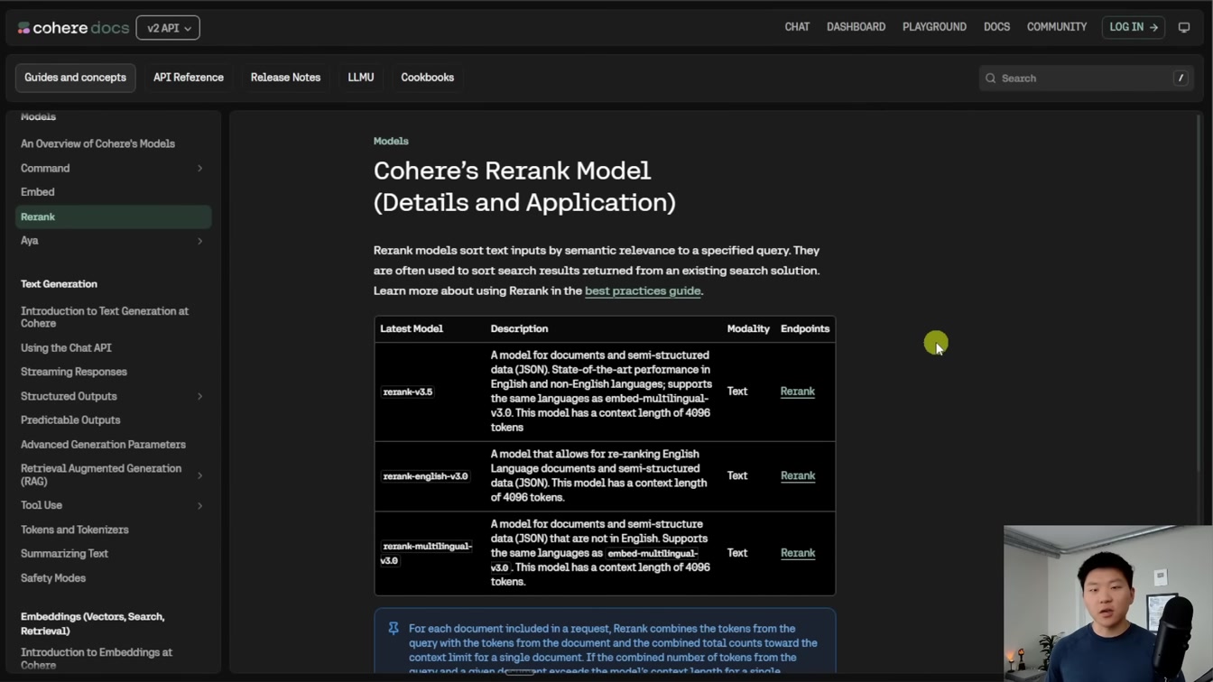Open Streaming Responses page
This screenshot has height=682, width=1213.
point(74,372)
